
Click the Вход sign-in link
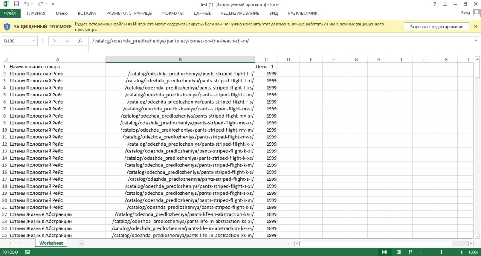click(465, 13)
